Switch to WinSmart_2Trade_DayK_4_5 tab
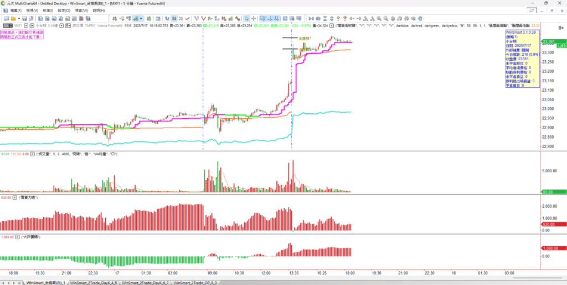 point(94,282)
